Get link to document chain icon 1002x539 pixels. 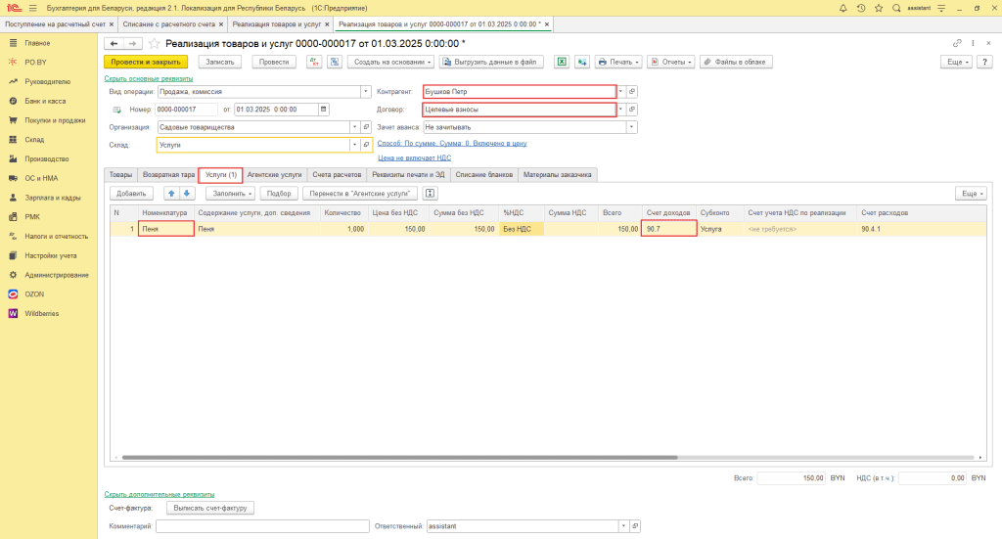[x=957, y=43]
